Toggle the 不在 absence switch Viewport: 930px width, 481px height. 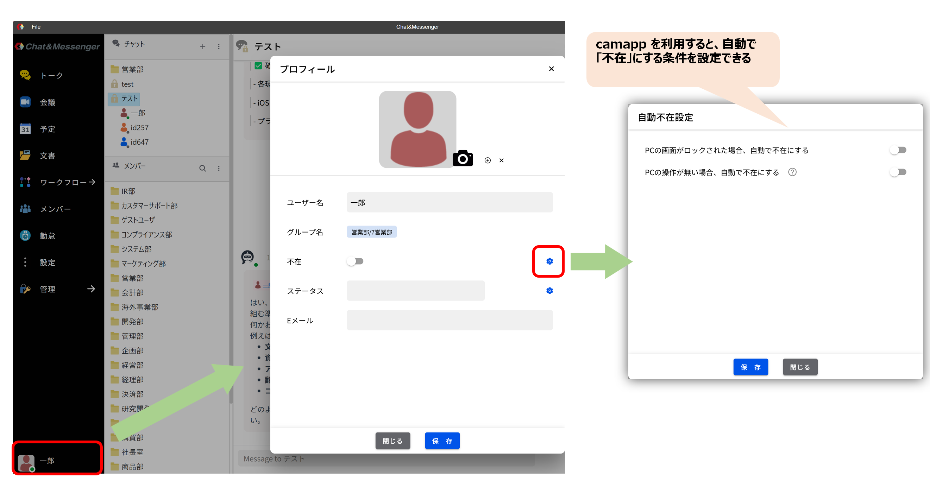355,261
